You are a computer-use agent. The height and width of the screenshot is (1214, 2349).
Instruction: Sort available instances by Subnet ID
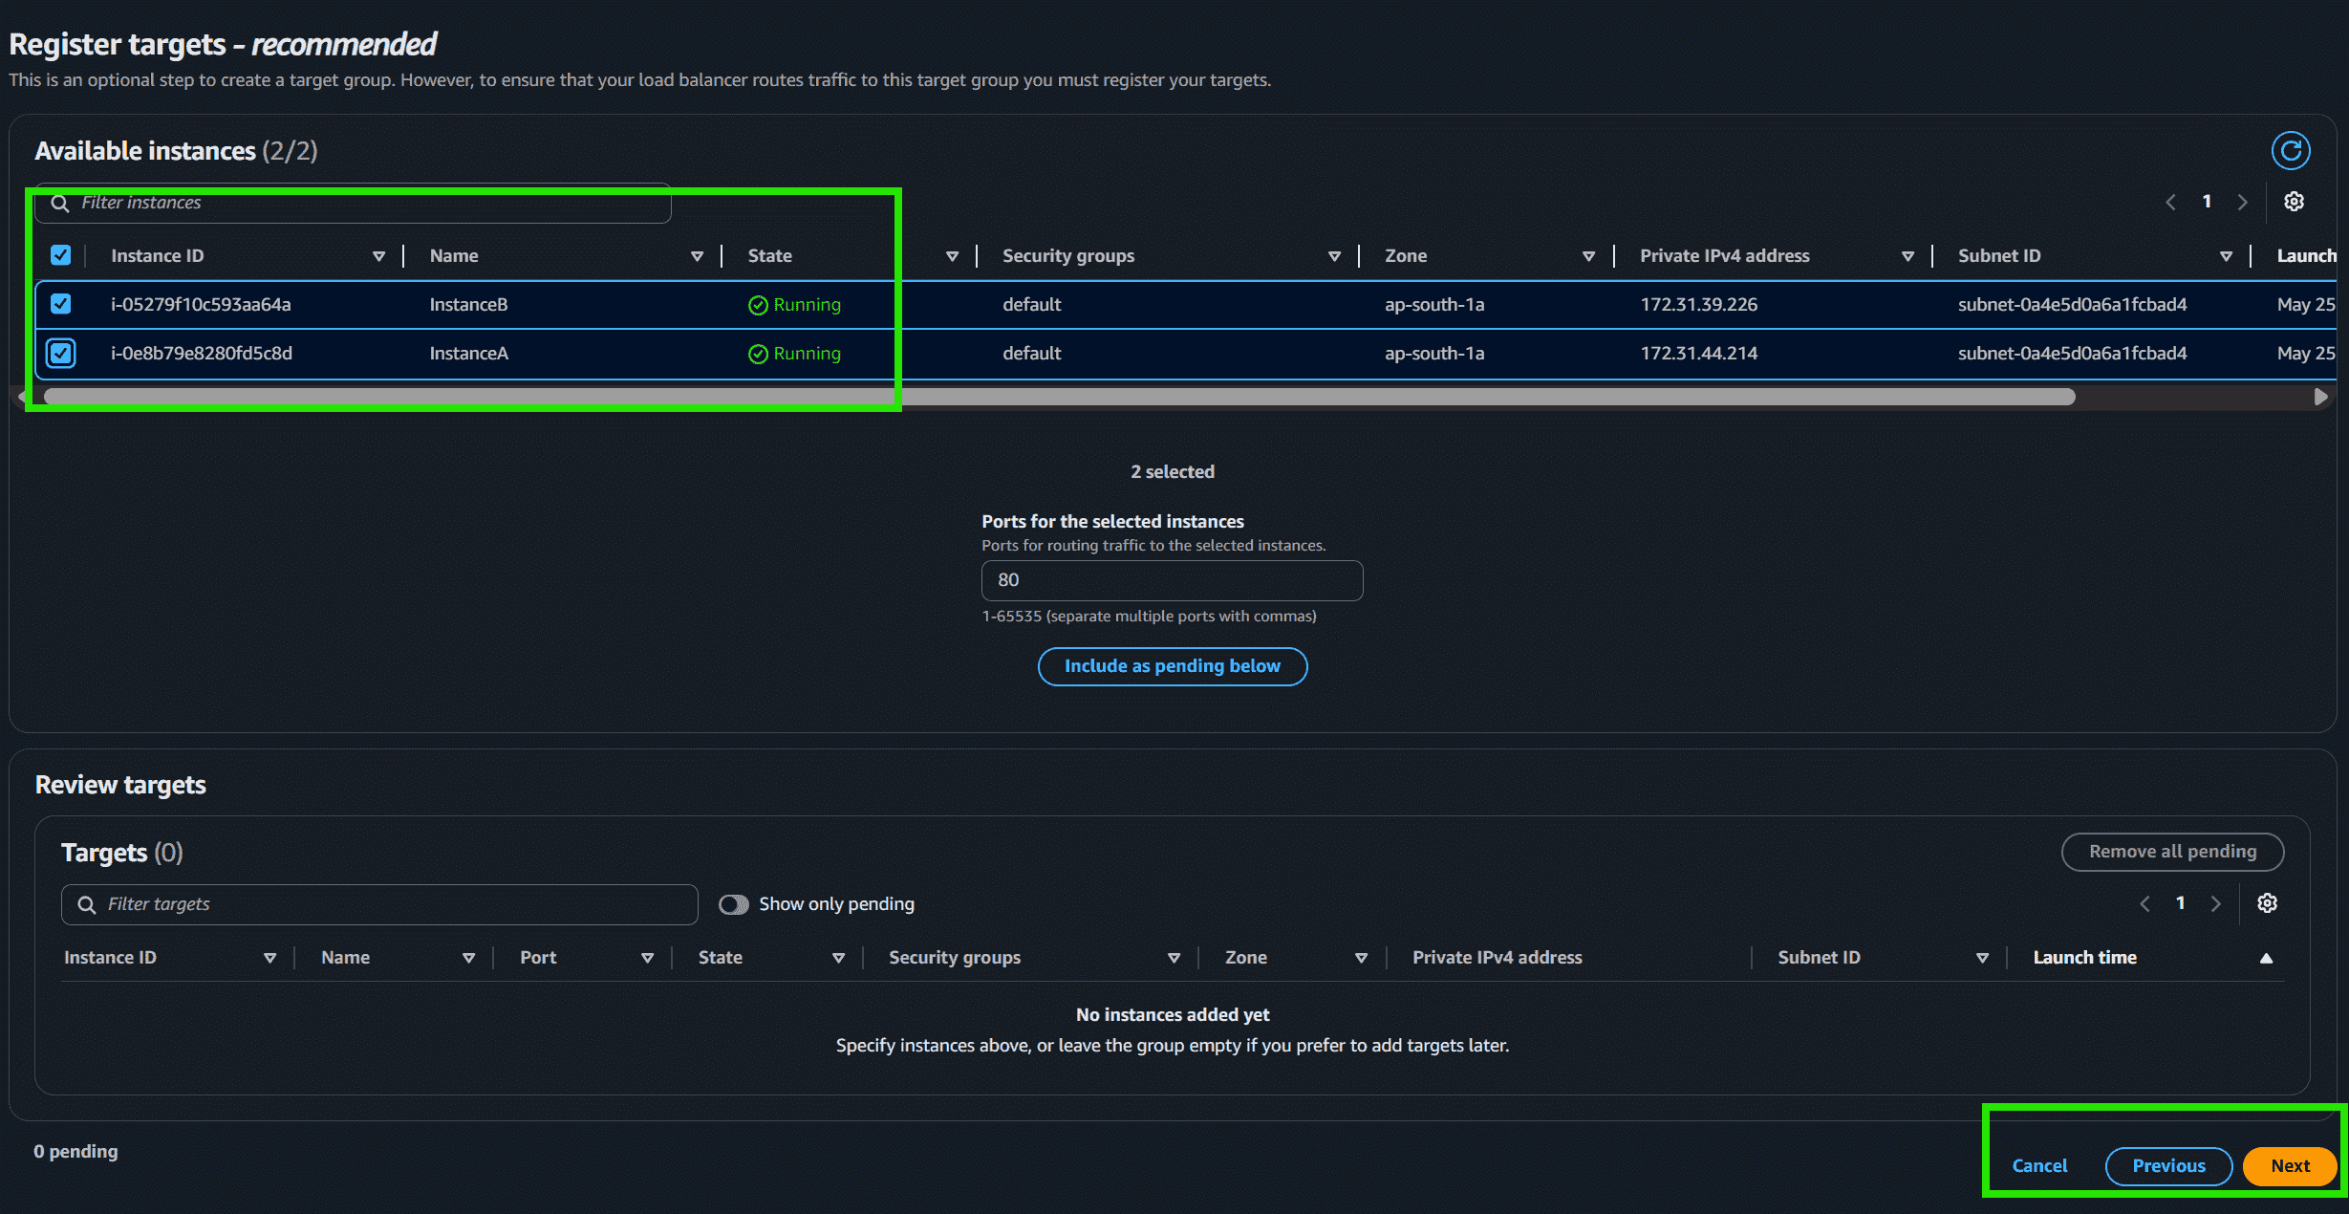(x=2226, y=256)
